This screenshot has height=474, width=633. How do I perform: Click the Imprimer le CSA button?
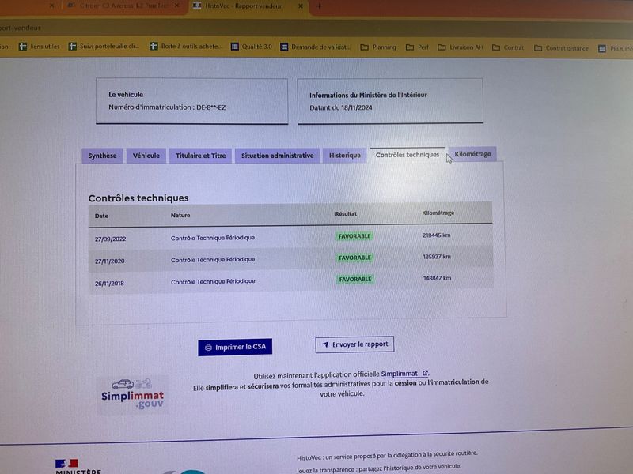coord(235,347)
